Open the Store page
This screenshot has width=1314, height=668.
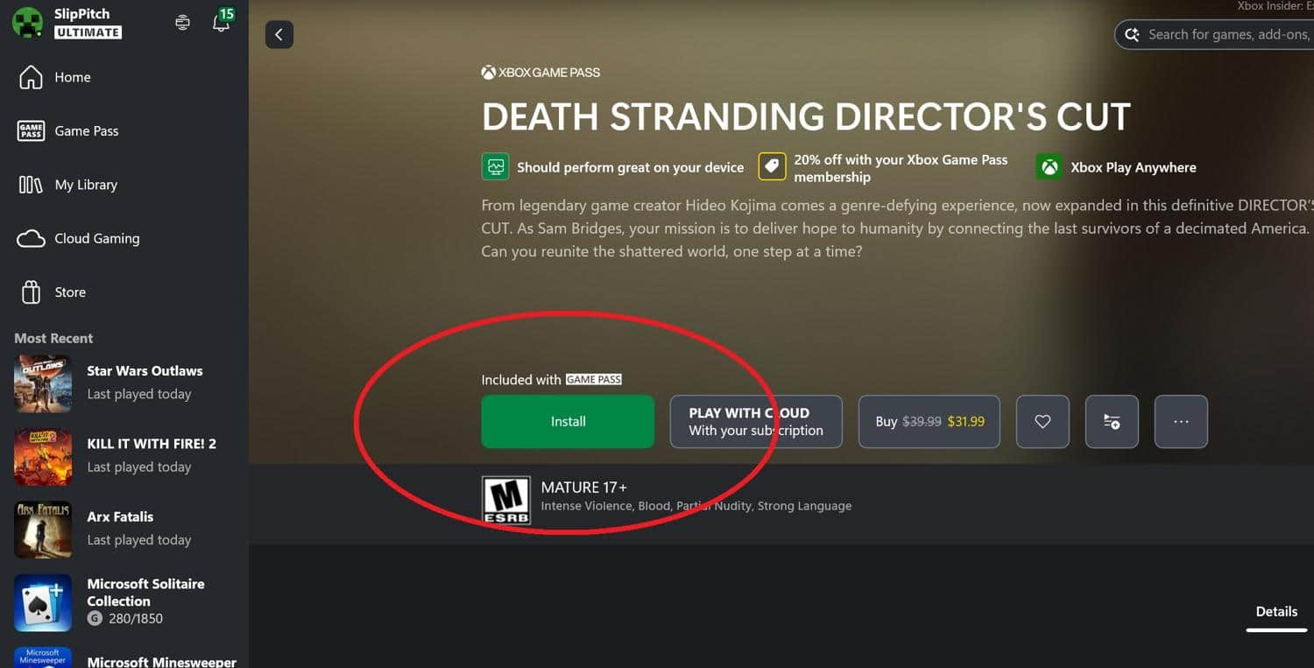(70, 292)
